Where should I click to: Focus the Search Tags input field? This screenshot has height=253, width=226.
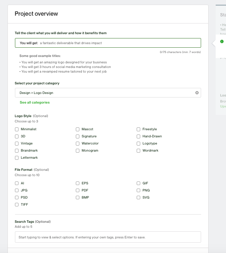[x=108, y=237]
